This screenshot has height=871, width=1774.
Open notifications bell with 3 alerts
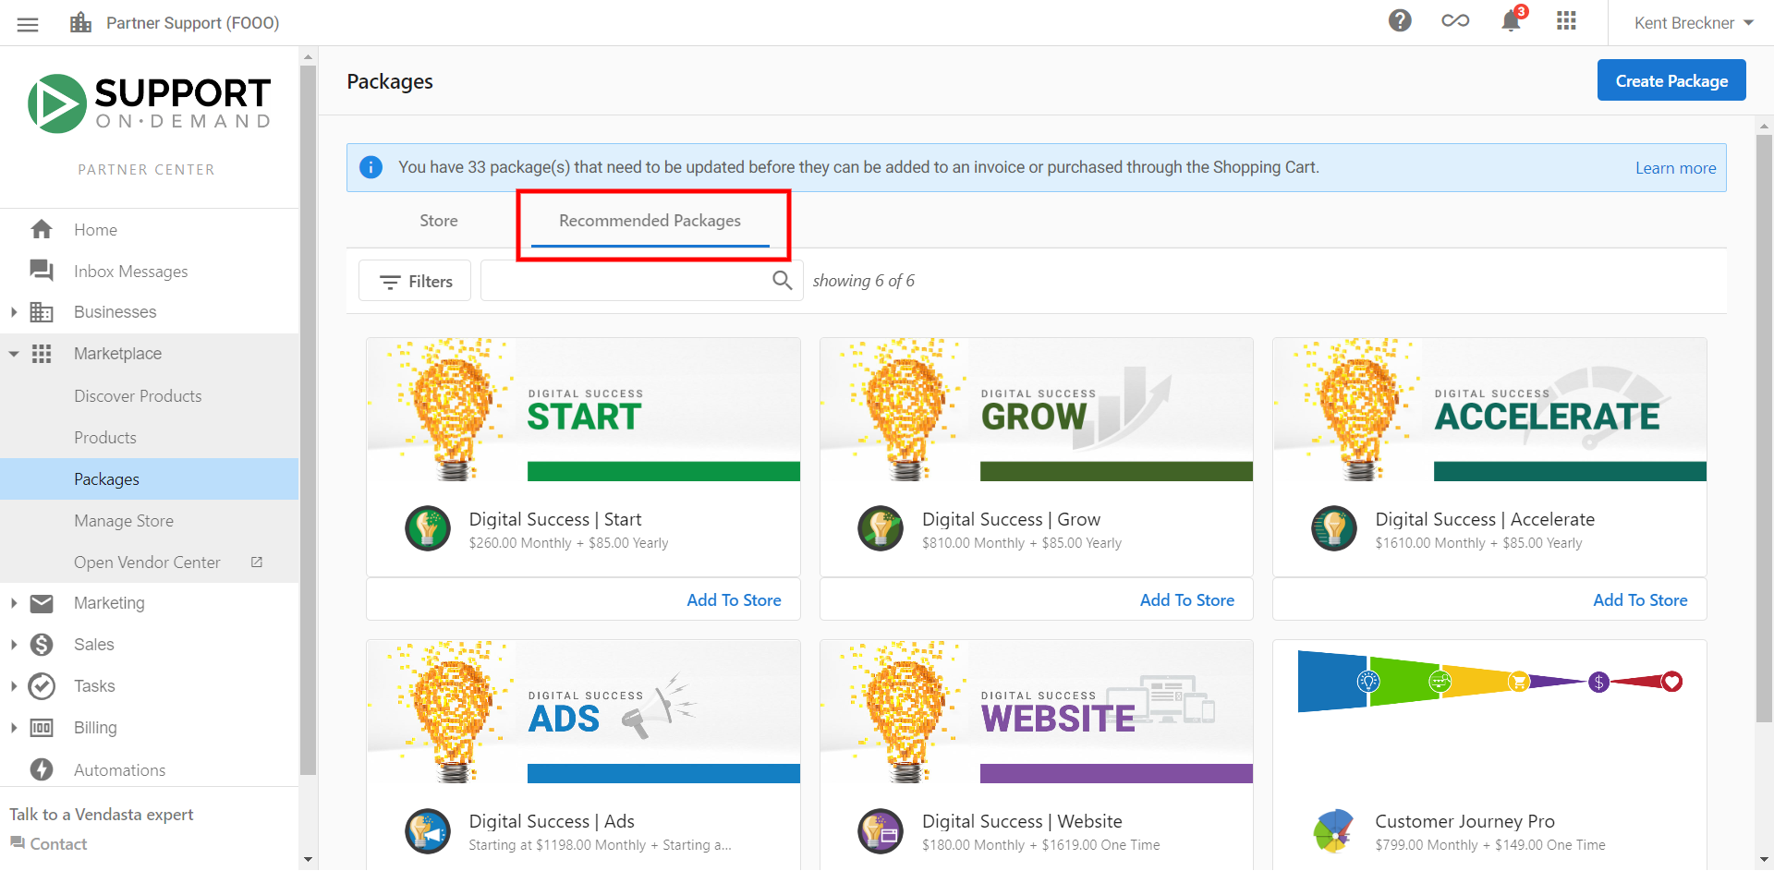pyautogui.click(x=1512, y=20)
